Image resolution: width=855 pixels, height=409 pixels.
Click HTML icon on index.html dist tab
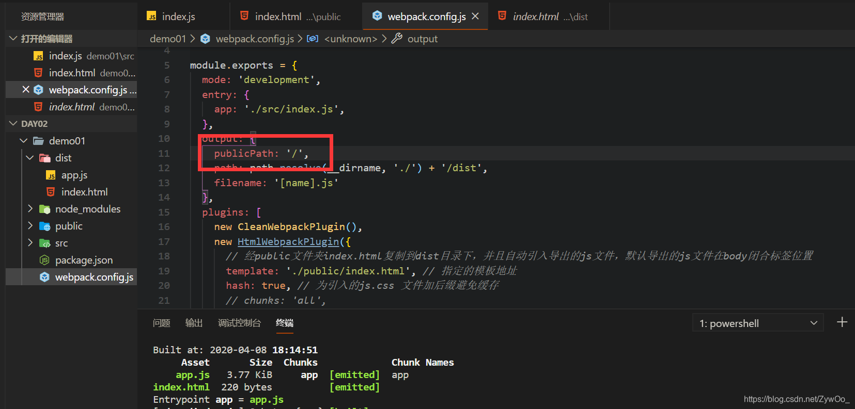coord(502,16)
